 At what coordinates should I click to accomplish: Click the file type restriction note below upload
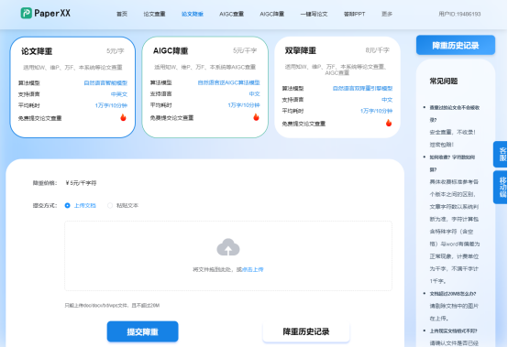click(112, 305)
